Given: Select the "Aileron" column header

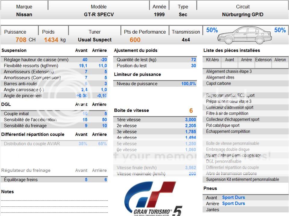Looking at the screenshot, I should click(x=280, y=60).
